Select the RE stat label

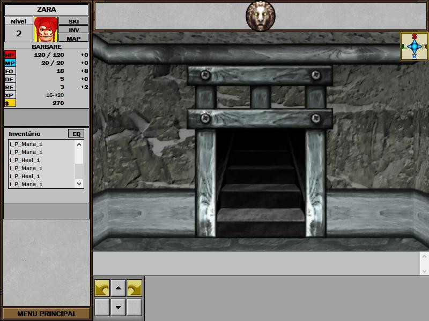click(x=10, y=87)
